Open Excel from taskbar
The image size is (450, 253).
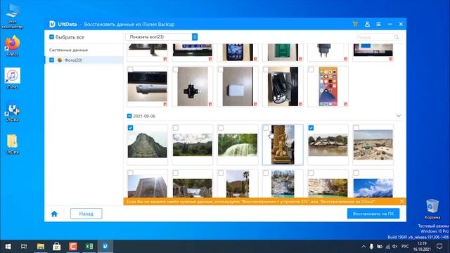tap(89, 247)
